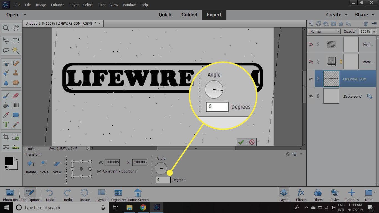The height and width of the screenshot is (213, 379).
Task: Open the Rotate button's dropdown arrow
Action: point(91,192)
